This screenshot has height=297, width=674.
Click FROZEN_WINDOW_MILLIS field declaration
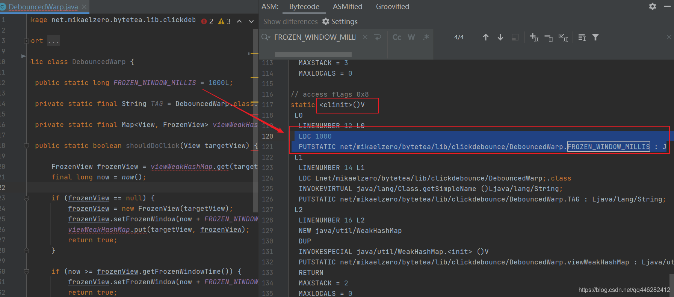[154, 83]
